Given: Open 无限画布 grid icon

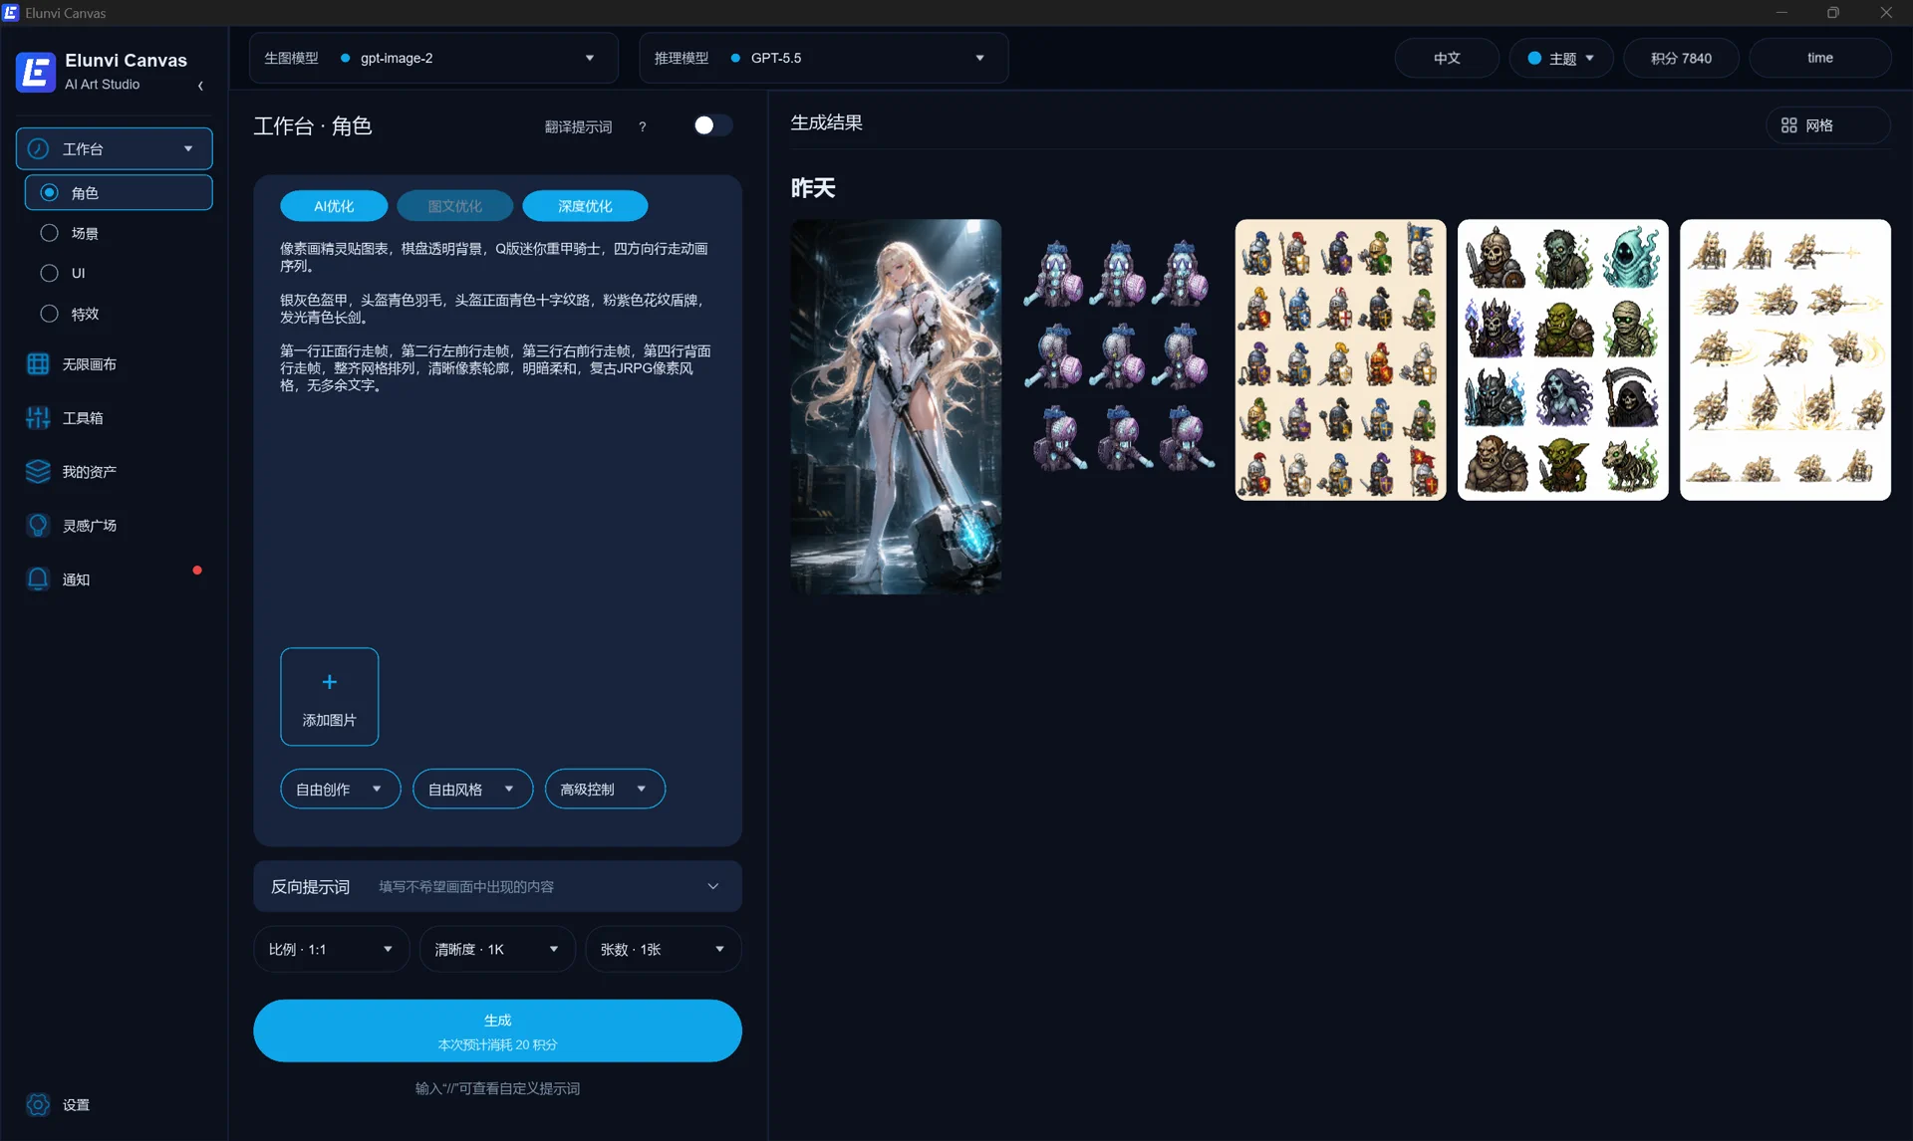Looking at the screenshot, I should 38,364.
